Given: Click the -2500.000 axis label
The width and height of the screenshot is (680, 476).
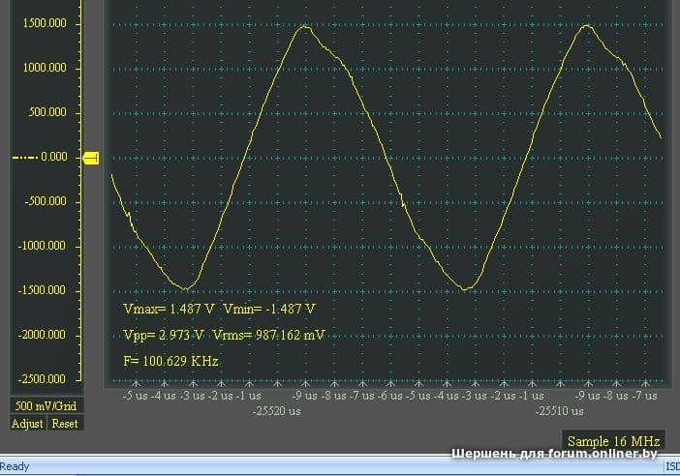Looking at the screenshot, I should 42,379.
